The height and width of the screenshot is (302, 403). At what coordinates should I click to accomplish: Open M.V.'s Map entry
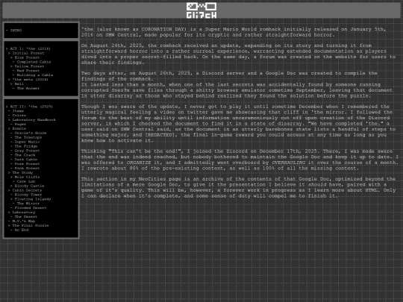(24, 221)
